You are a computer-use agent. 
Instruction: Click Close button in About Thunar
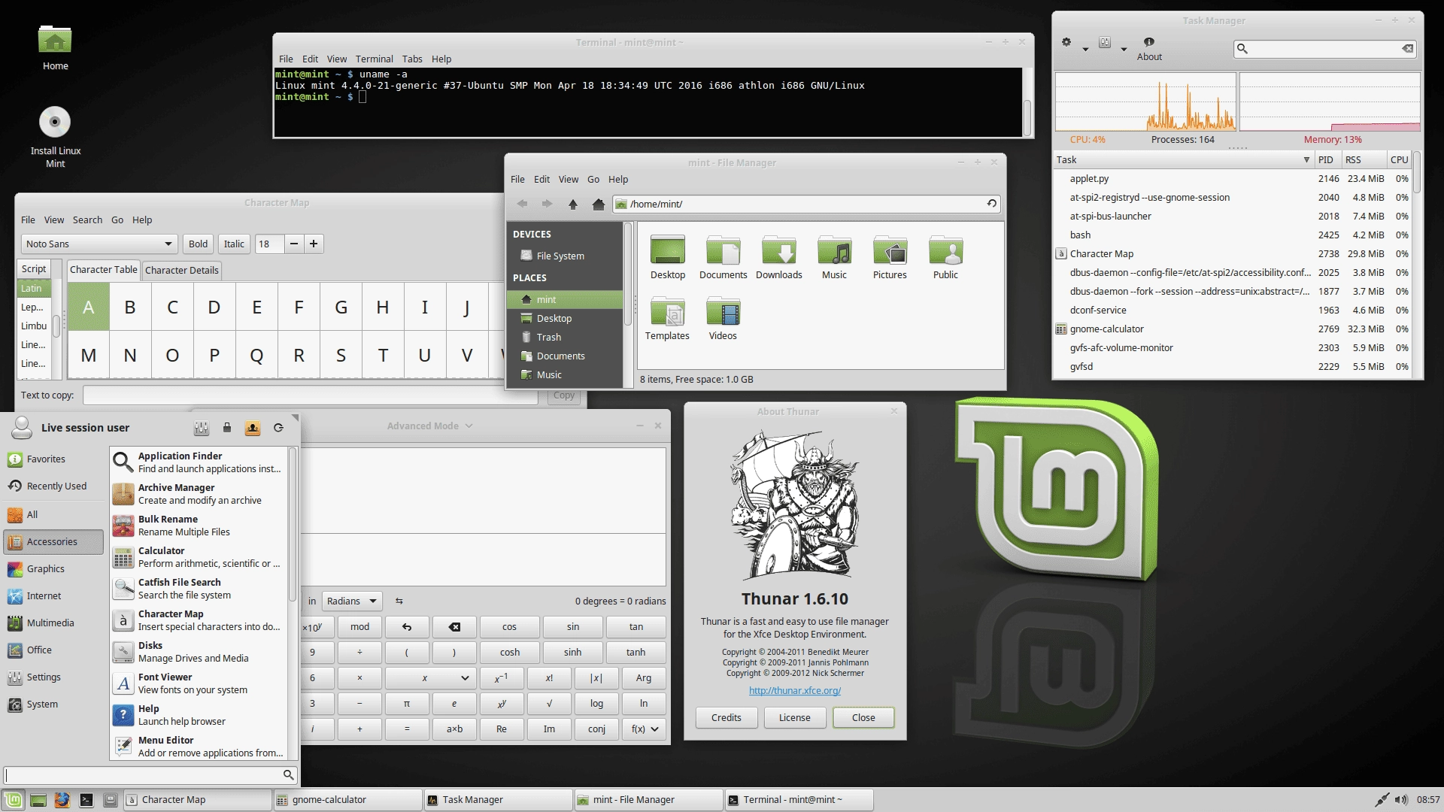coord(863,718)
